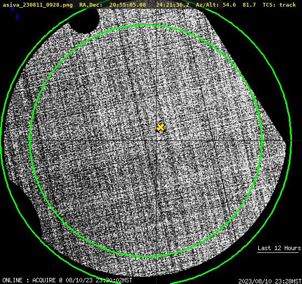This screenshot has height=284, width=302.
Task: Click the altitude value 81.7
Action: click(x=249, y=4)
